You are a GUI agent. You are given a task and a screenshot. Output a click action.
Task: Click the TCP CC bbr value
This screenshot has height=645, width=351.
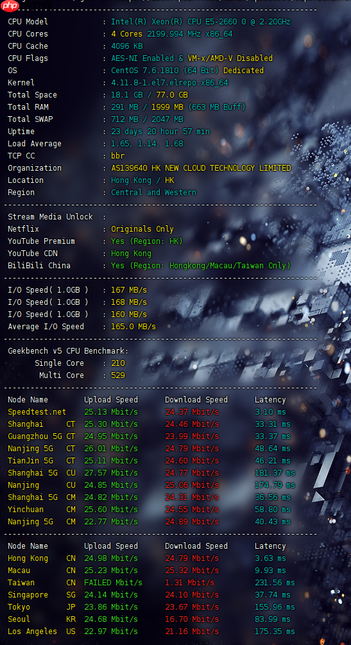click(x=117, y=156)
